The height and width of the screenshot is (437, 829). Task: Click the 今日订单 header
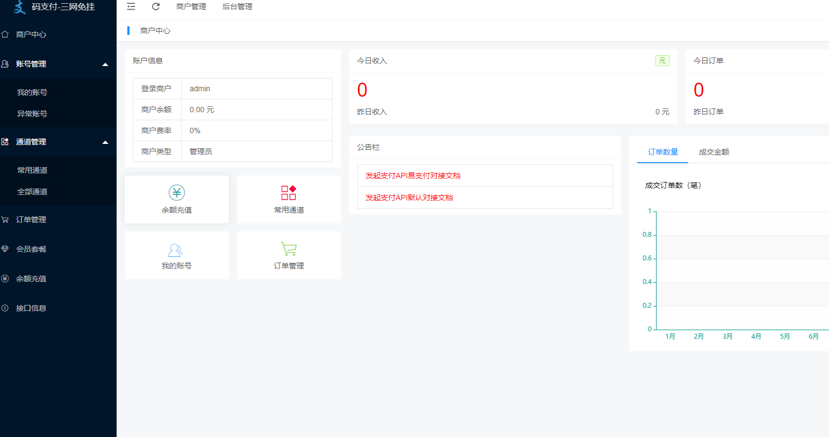coord(708,61)
